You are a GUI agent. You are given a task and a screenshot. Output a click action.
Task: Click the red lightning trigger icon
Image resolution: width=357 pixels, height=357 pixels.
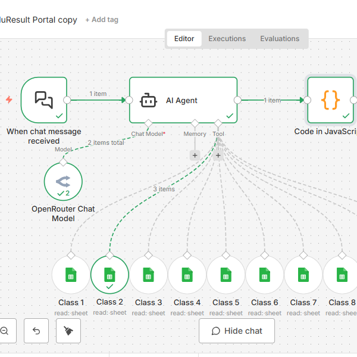(9, 100)
